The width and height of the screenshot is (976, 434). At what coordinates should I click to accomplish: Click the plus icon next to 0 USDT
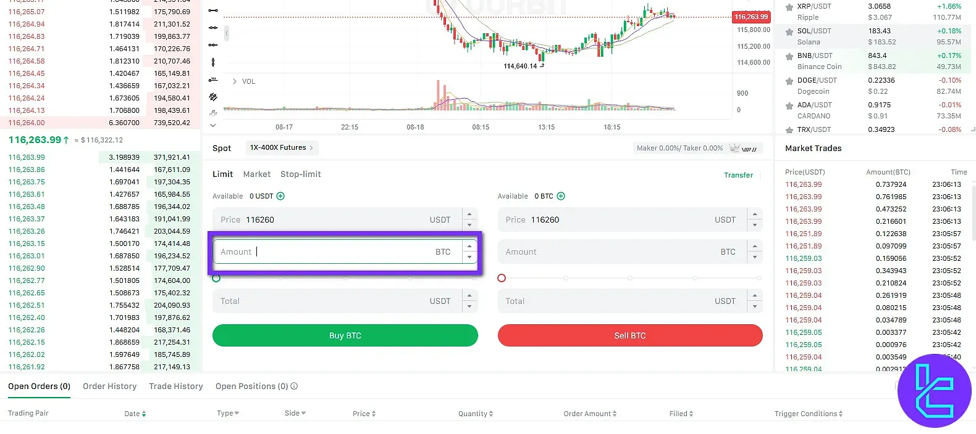(x=280, y=196)
